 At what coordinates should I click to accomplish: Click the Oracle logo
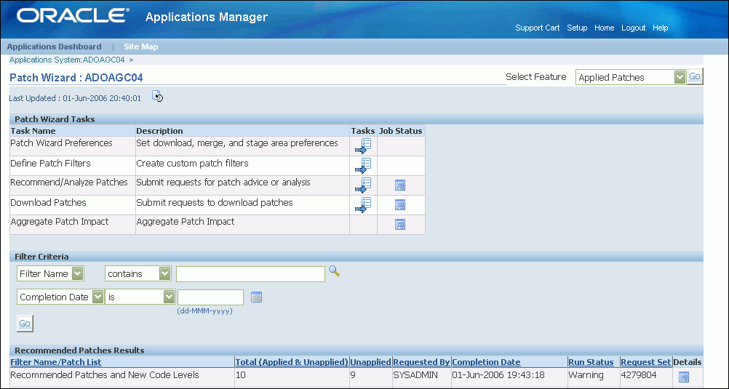(x=73, y=16)
